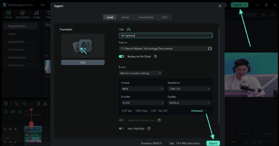This screenshot has width=279, height=146.
Task: Open help for Auto Highlight
Action: tap(149, 128)
